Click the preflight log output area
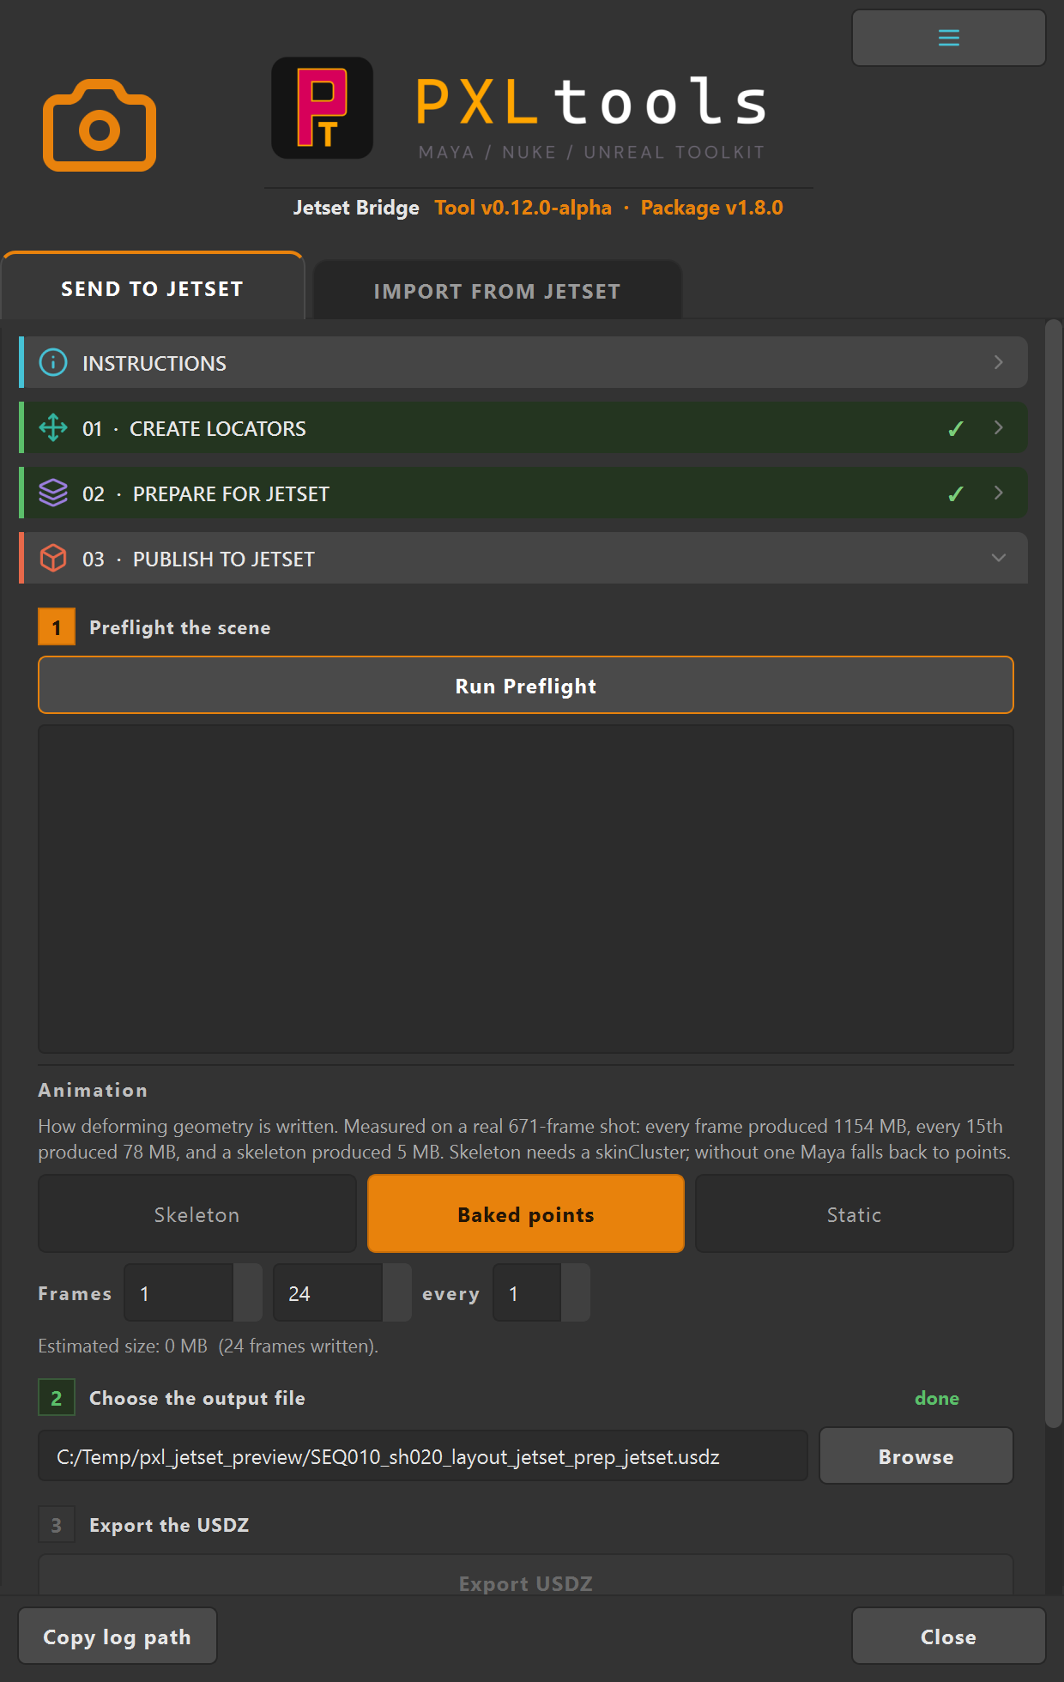1064x1682 pixels. (x=526, y=889)
